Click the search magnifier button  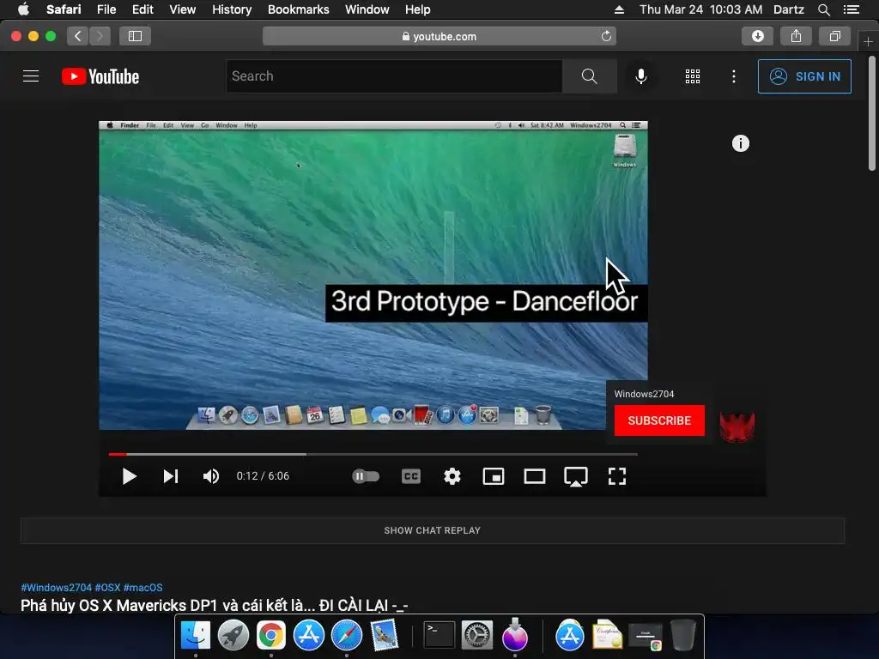589,76
